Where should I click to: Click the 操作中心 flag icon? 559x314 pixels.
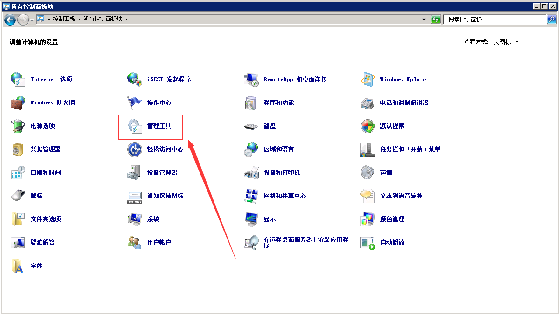(135, 102)
